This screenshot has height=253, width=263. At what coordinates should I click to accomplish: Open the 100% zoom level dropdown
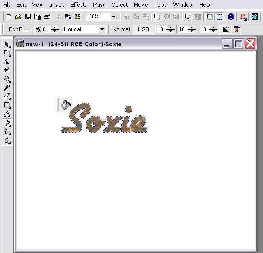pos(114,17)
